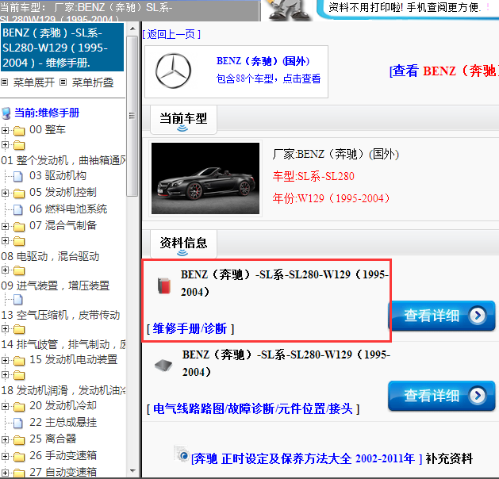Click the 菜单折叠 list icon
The height and width of the screenshot is (479, 499).
coord(63,82)
